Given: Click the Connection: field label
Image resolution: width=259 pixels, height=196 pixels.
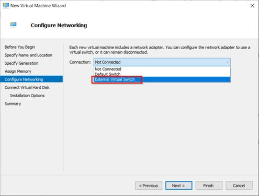Looking at the screenshot, I should [80, 62].
